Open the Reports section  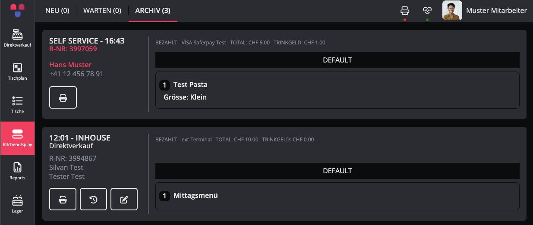[17, 171]
